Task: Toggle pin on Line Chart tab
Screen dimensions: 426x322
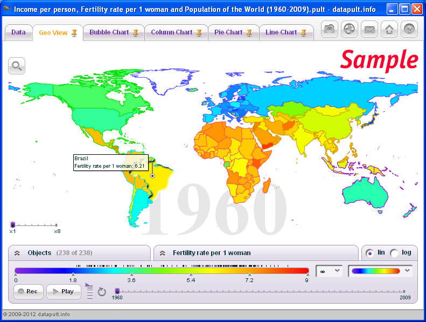Action: pos(304,33)
